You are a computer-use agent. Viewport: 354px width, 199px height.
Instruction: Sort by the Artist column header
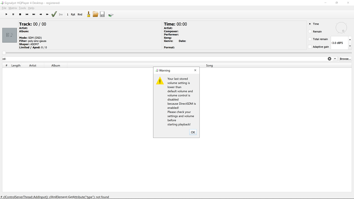coord(33,65)
